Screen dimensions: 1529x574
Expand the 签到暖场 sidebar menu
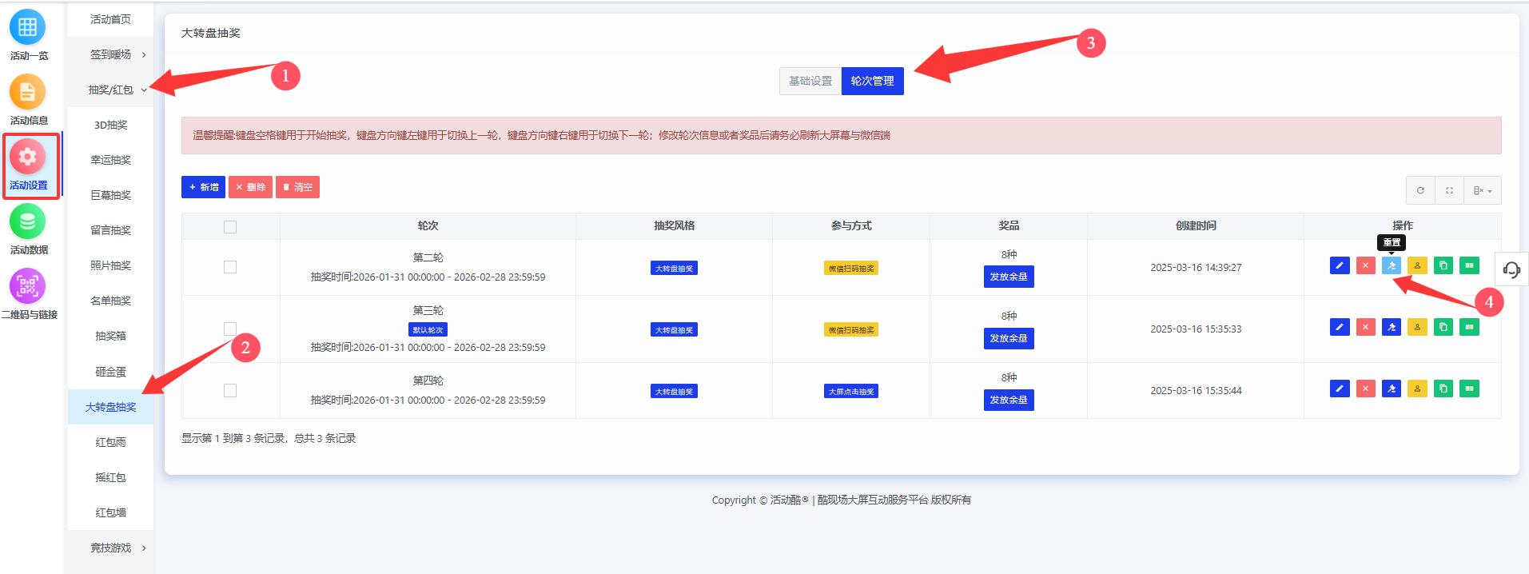click(x=111, y=54)
